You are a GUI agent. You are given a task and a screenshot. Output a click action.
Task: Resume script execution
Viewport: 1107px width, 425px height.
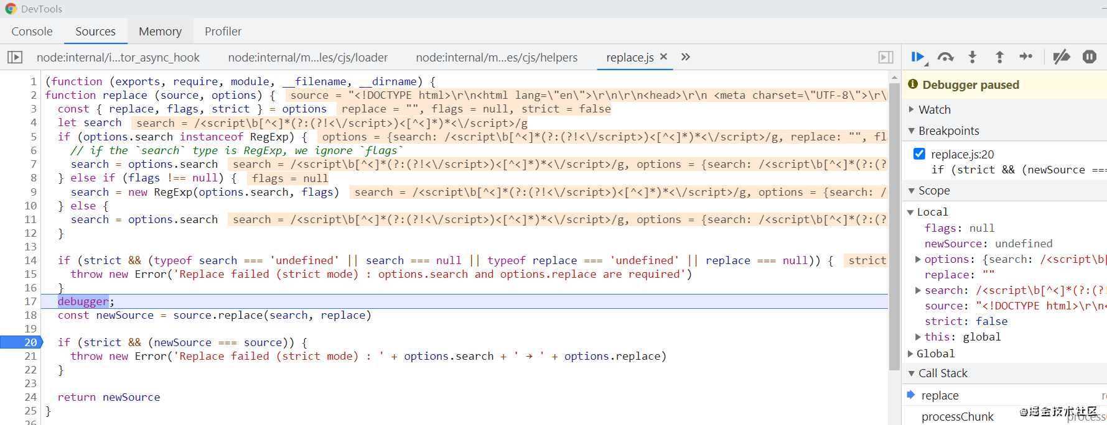[x=917, y=57]
